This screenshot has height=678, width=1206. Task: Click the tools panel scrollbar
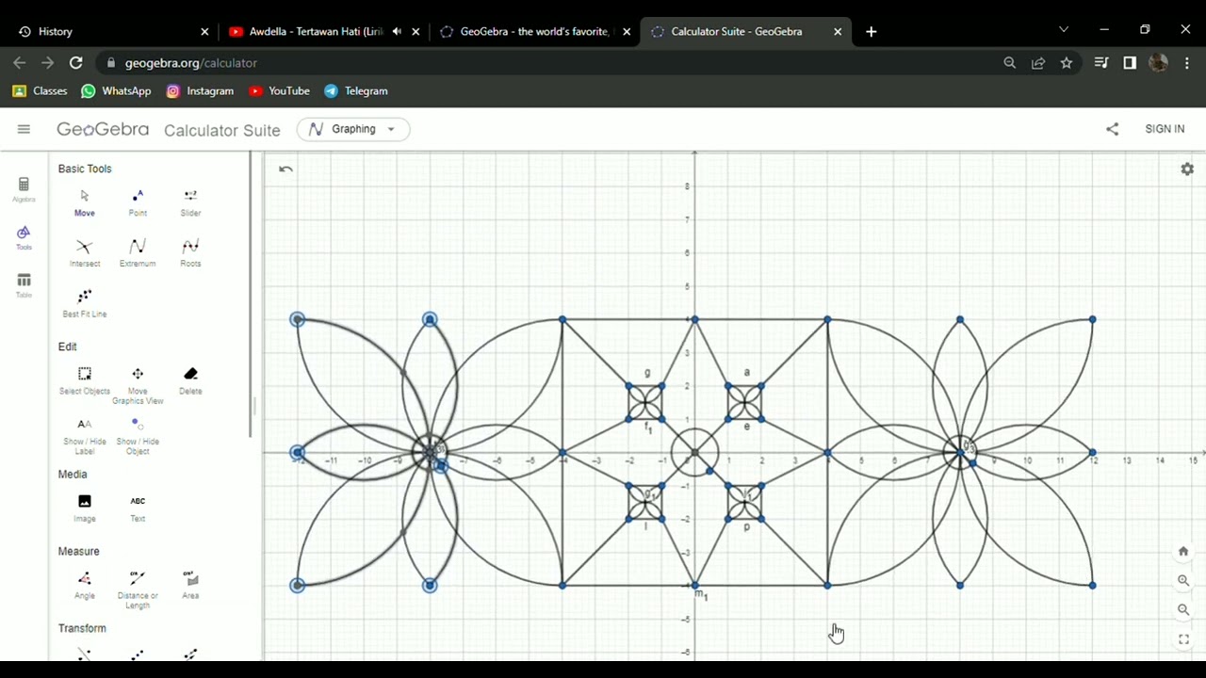[251, 294]
